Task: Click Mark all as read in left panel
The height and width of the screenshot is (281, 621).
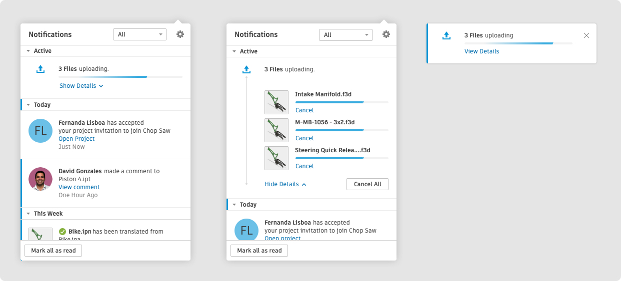Action: pyautogui.click(x=53, y=251)
